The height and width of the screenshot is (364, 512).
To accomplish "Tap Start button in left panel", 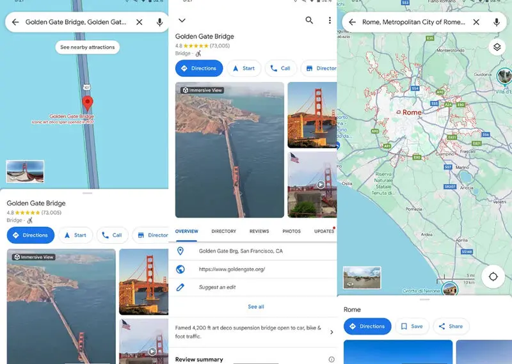I will [76, 235].
